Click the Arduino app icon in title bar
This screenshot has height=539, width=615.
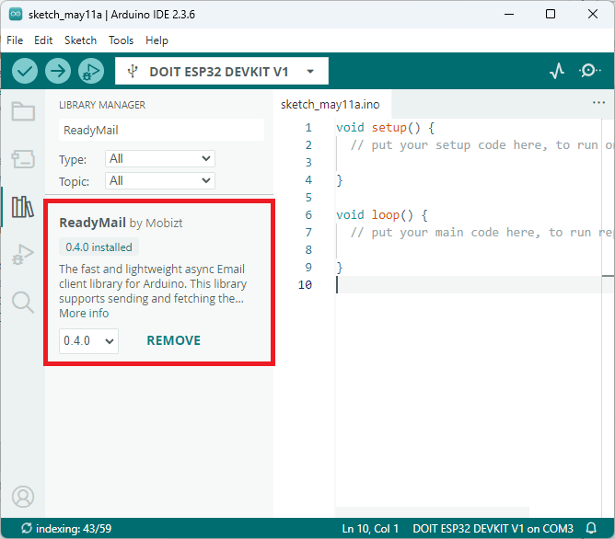coord(16,15)
